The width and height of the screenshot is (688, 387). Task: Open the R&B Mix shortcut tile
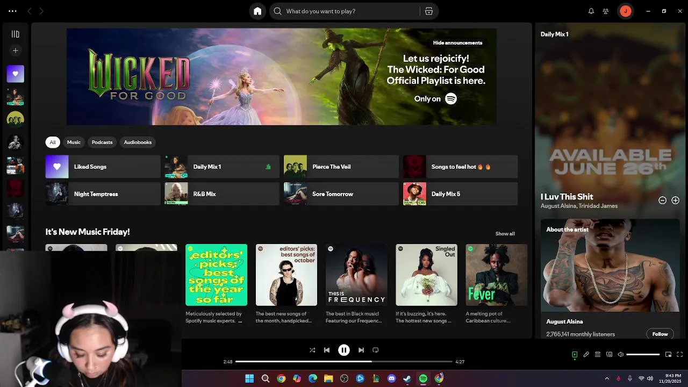[x=222, y=194]
